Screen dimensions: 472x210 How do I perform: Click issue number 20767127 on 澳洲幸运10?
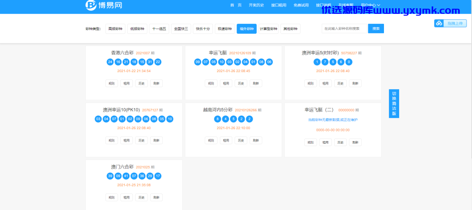coord(150,110)
